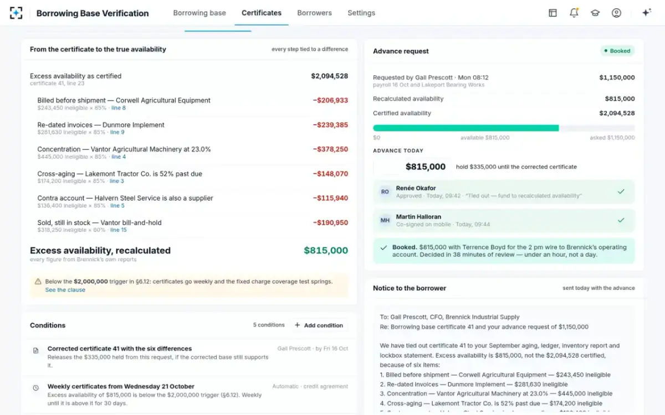
Task: Click the RO avatar
Action: (x=385, y=192)
